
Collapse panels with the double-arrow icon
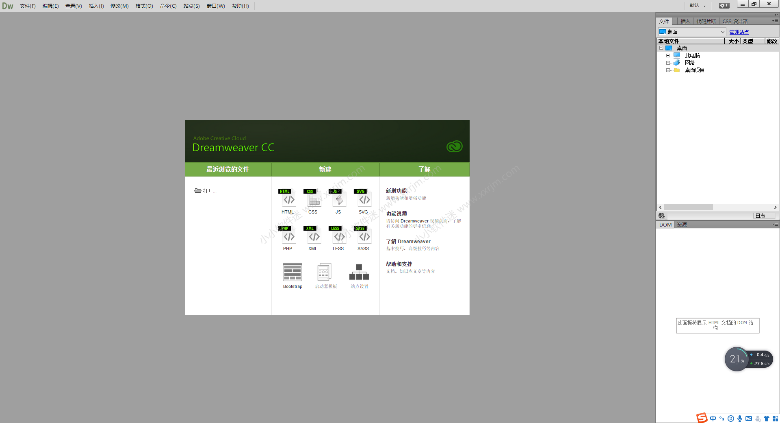(776, 15)
